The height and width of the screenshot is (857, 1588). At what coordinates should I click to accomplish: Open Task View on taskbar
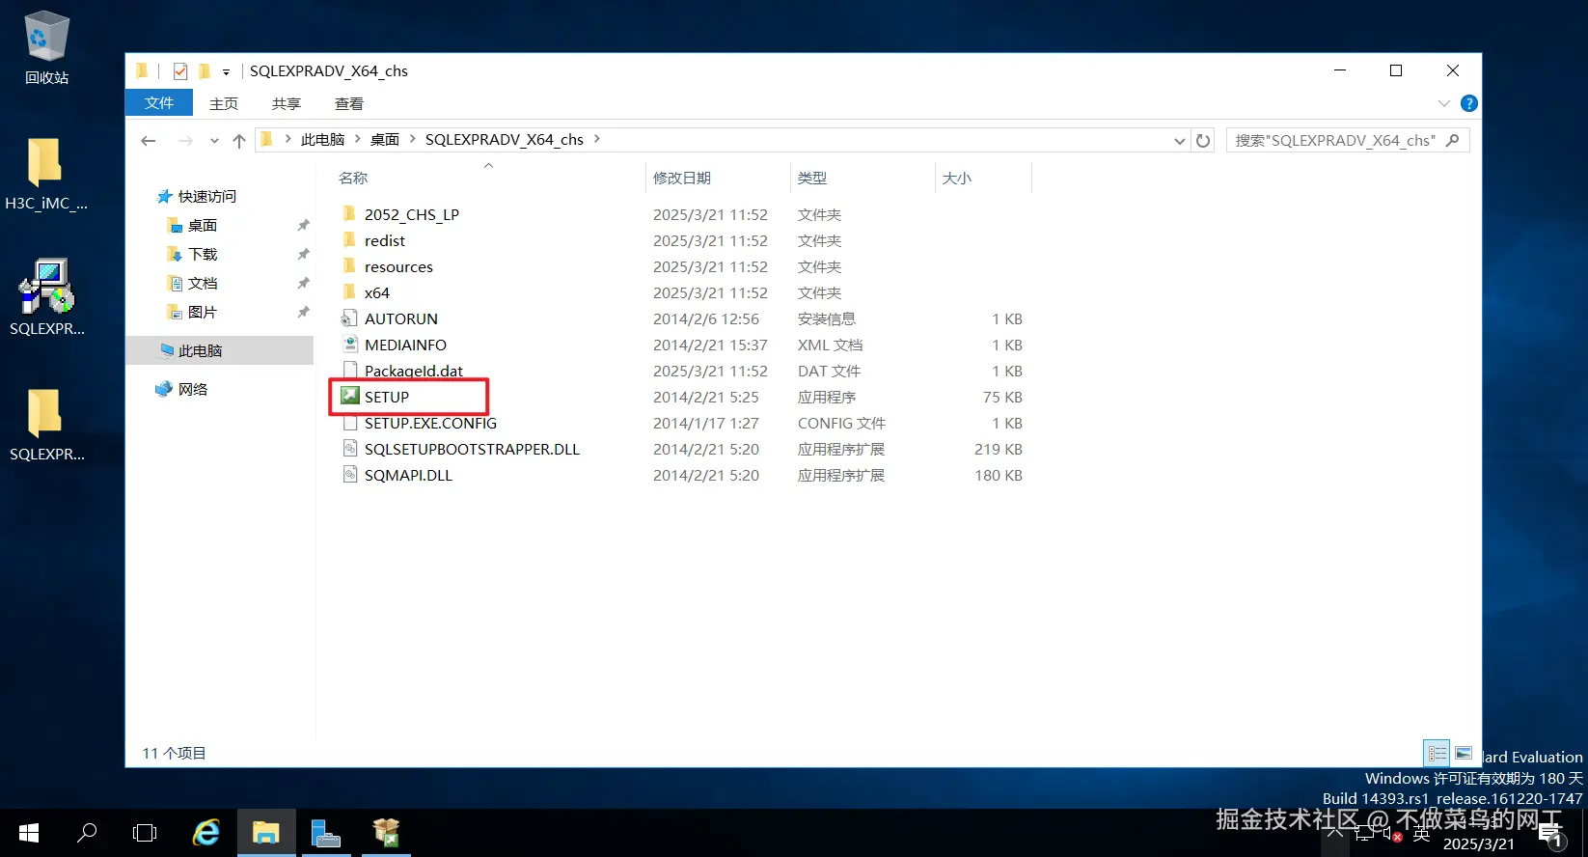(x=145, y=833)
